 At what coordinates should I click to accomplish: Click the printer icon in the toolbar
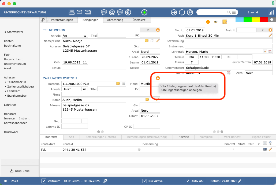point(72,12)
